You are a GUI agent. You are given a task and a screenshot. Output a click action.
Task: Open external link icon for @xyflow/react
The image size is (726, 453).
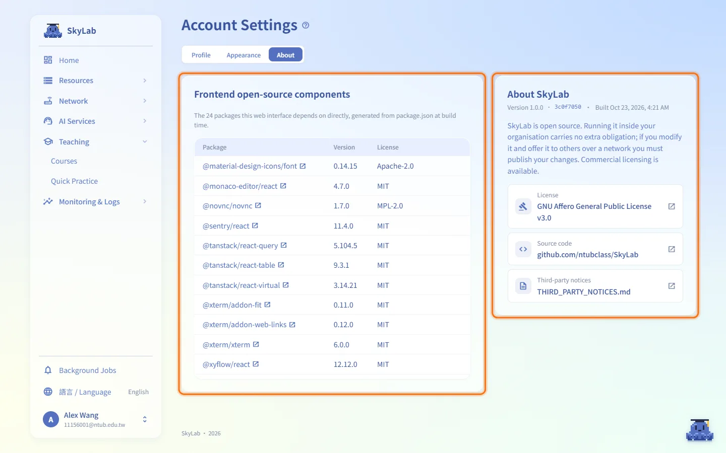tap(256, 364)
